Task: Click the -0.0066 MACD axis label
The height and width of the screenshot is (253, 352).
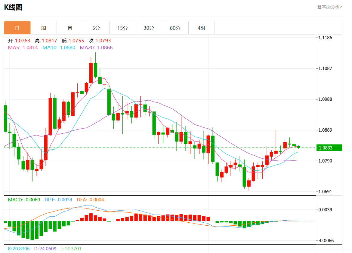Action: tap(326, 240)
